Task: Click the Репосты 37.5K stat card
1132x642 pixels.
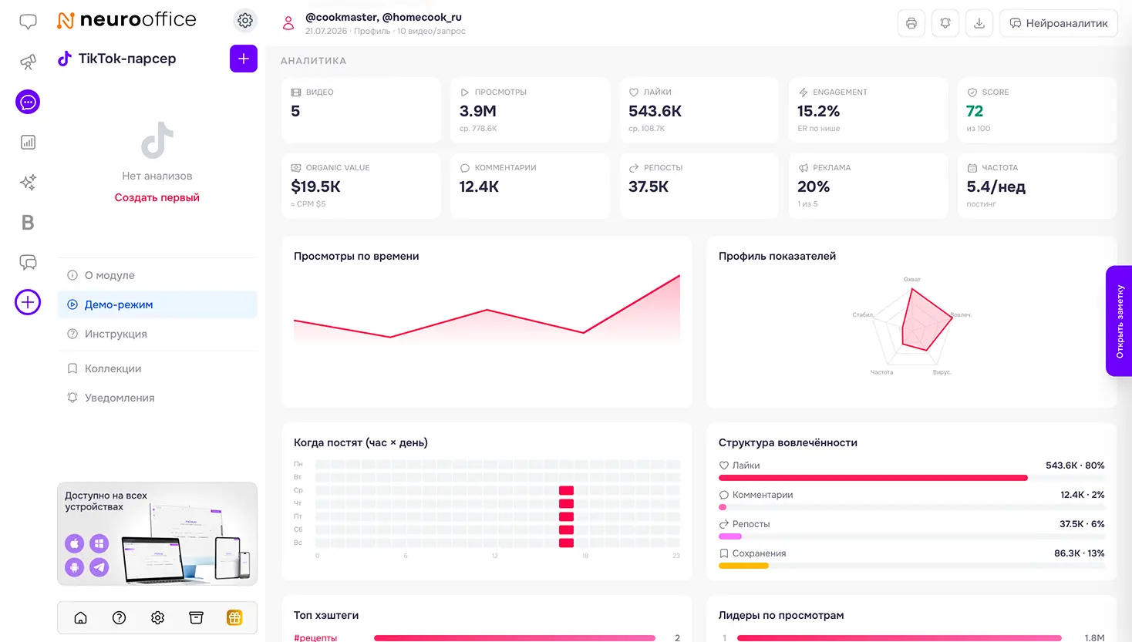Action: click(x=699, y=185)
